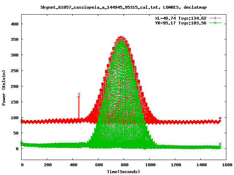Click the top of the red spike near 450 seconds
234x175 pixels.
click(79, 94)
